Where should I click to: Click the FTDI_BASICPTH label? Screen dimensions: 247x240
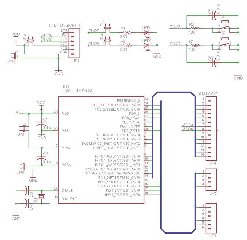pos(64,25)
